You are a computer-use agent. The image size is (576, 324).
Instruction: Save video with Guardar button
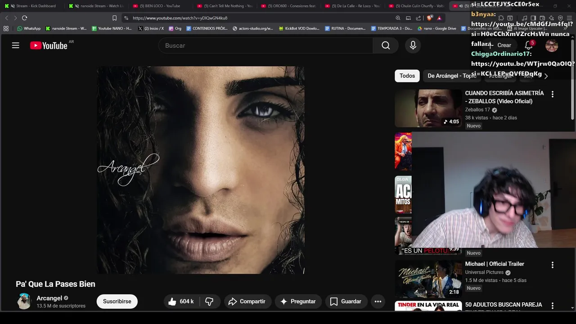coord(346,301)
